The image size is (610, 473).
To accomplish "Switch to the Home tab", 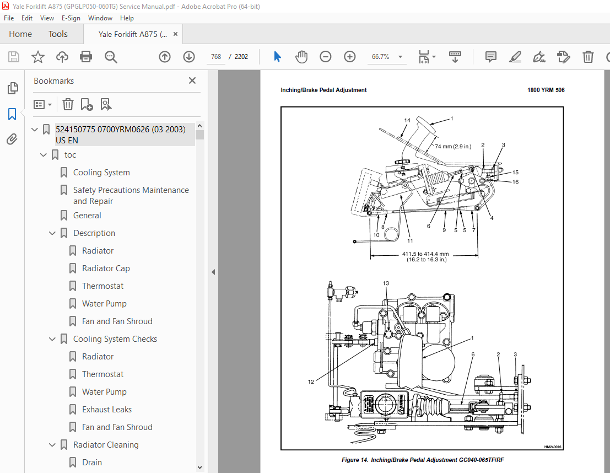I will pos(20,34).
